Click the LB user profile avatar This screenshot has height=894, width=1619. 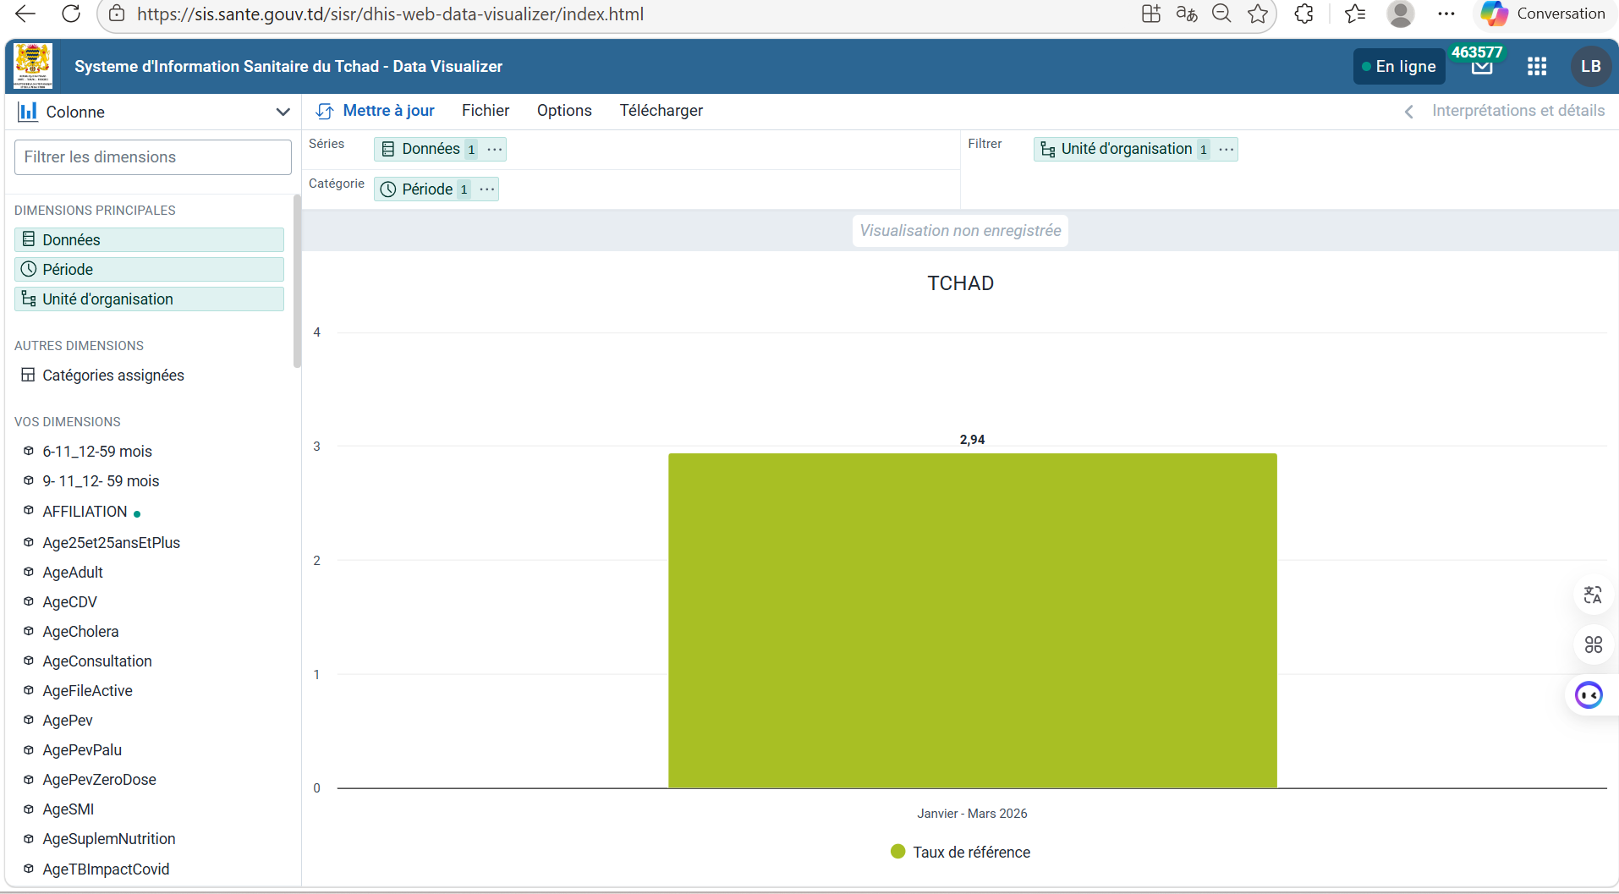(1590, 67)
